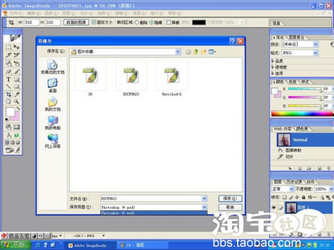Select the Type tool in toolbox
This screenshot has width=334, height=250.
click(x=8, y=79)
